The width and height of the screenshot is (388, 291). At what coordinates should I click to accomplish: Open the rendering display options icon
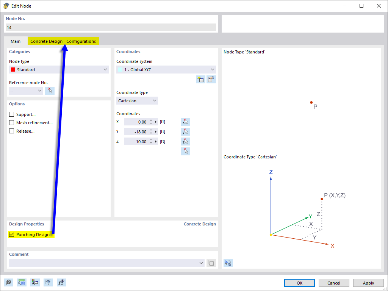pos(48,282)
